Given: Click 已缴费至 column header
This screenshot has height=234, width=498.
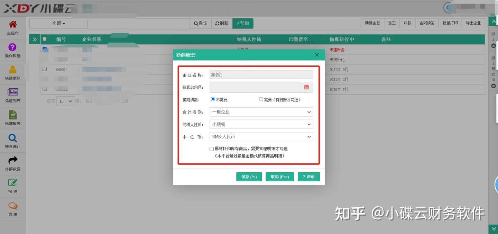Looking at the screenshot, I should [x=298, y=39].
